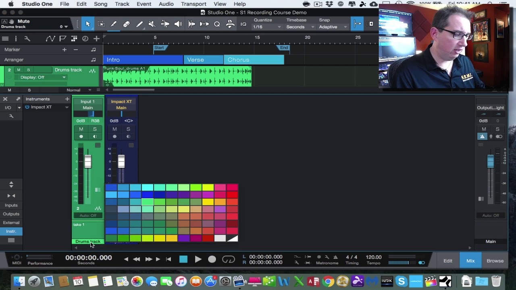
Task: Mute the Input 1 mixer channel
Action: 81,129
